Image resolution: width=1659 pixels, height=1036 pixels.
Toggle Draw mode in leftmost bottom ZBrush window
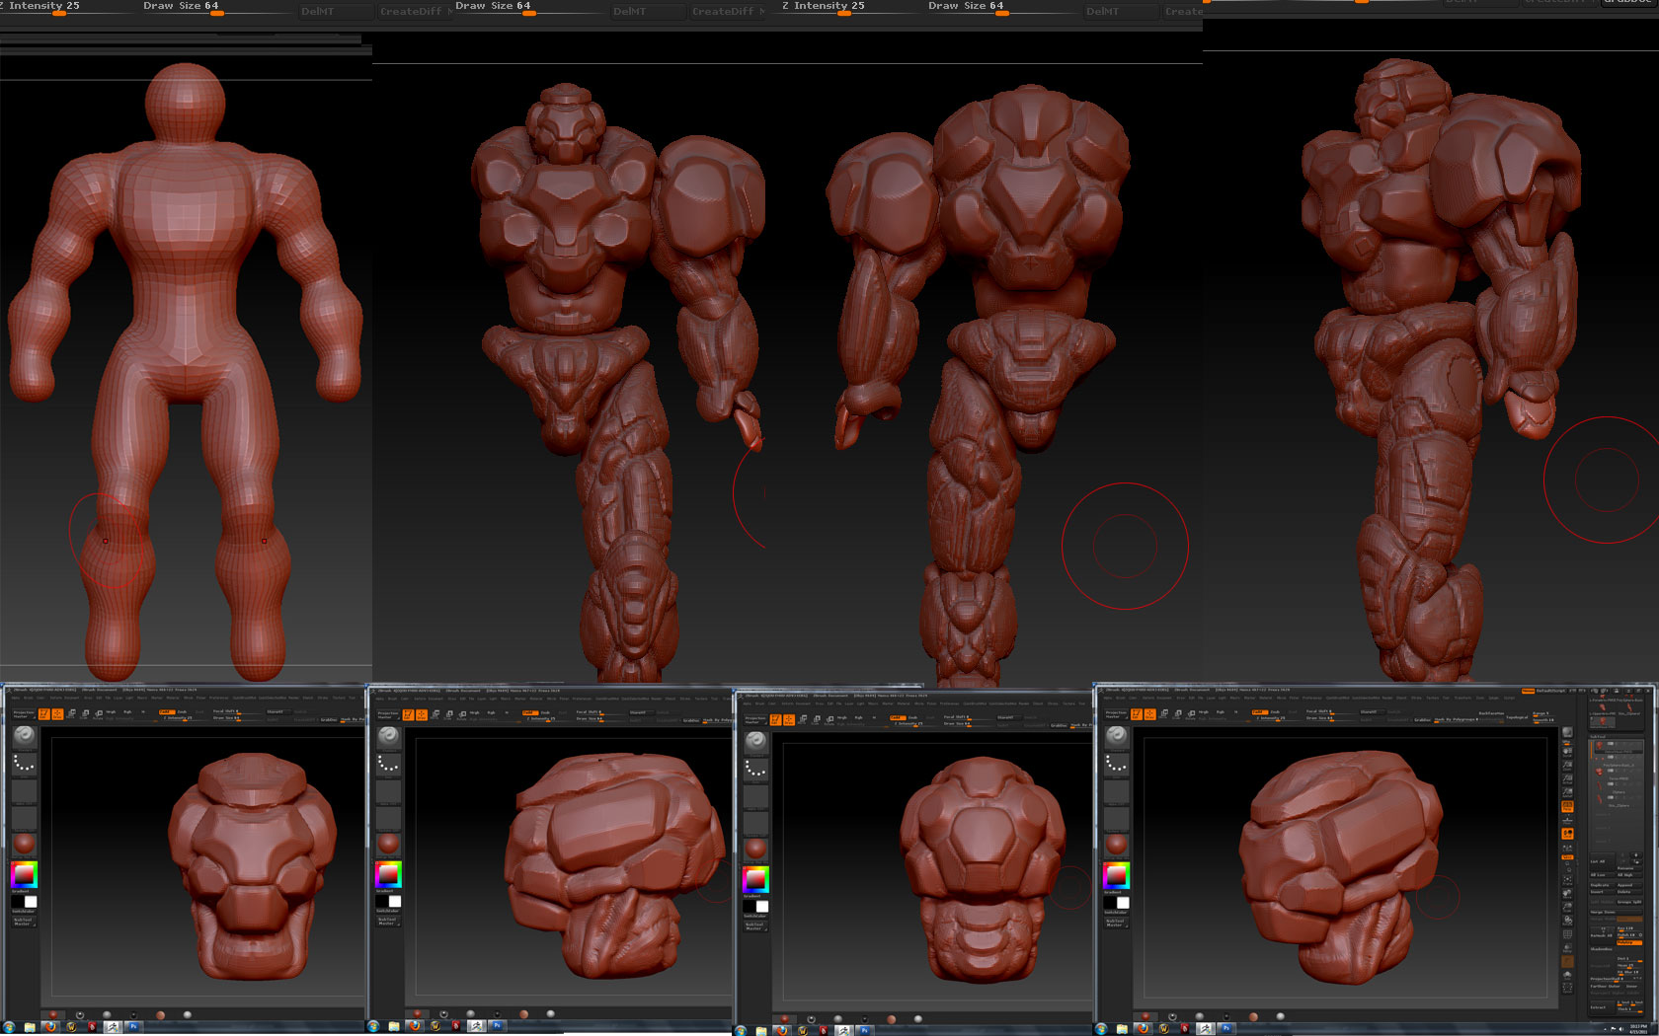click(57, 714)
